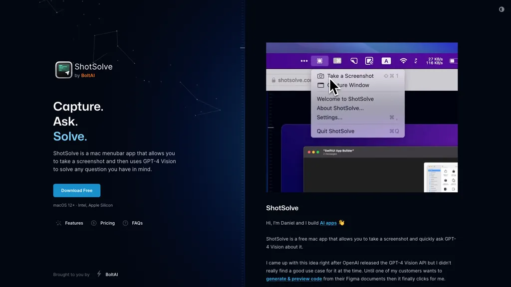Click the 'Brought to you by' text
Screen dimensions: 511x287
point(71,275)
